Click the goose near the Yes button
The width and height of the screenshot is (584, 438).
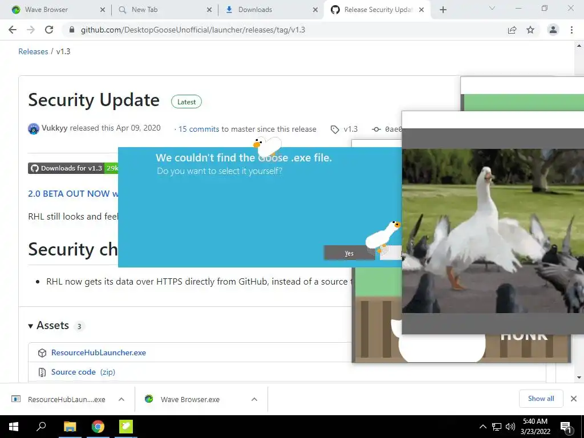pos(383,237)
